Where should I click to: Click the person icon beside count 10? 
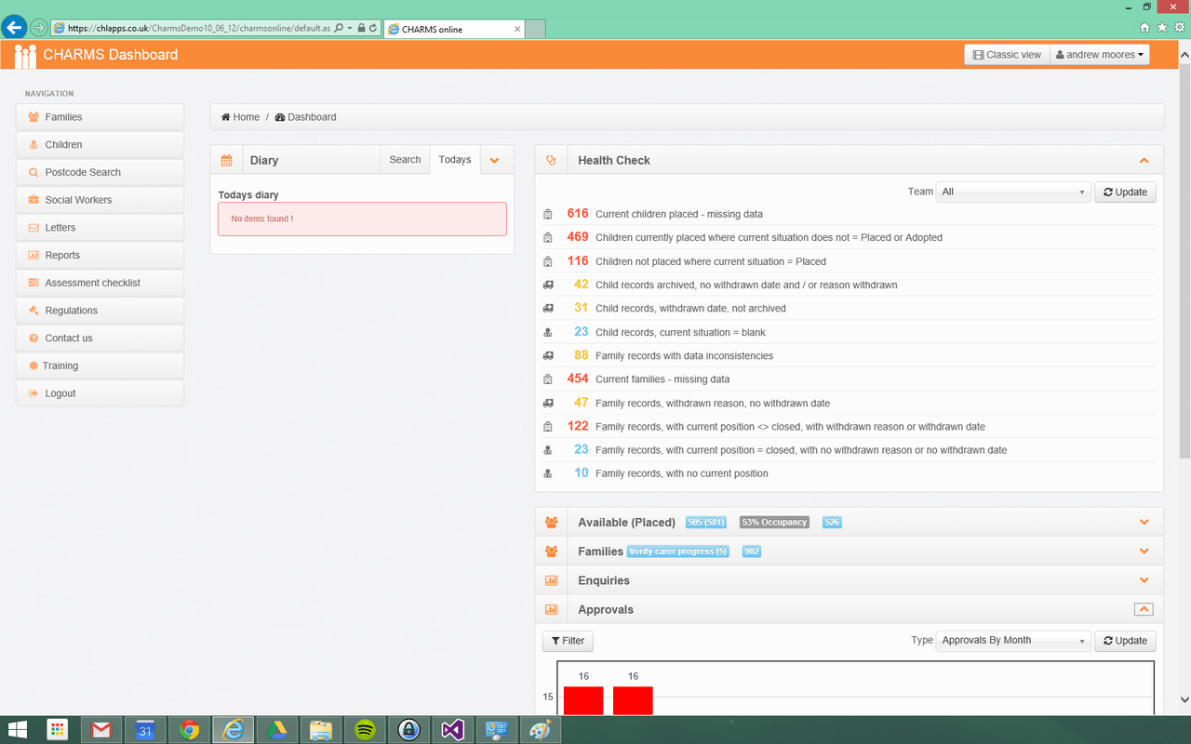coord(548,473)
